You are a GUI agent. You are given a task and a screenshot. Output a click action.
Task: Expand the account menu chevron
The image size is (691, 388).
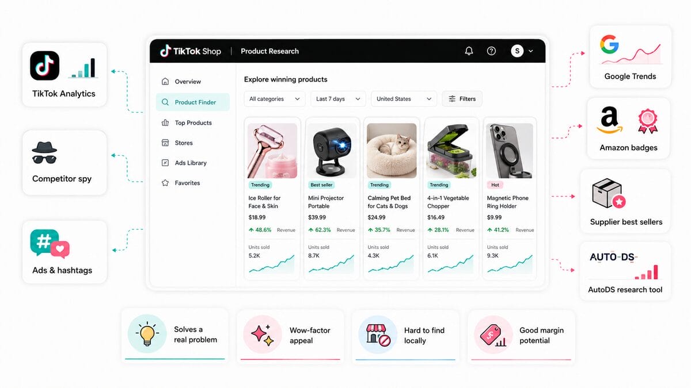coord(530,51)
